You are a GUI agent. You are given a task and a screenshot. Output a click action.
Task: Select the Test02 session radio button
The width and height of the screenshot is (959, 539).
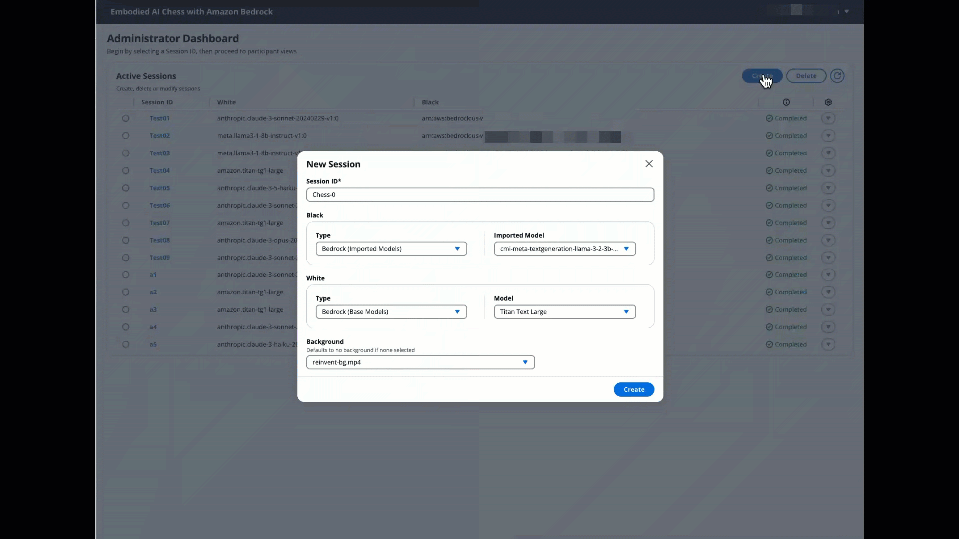(126, 136)
